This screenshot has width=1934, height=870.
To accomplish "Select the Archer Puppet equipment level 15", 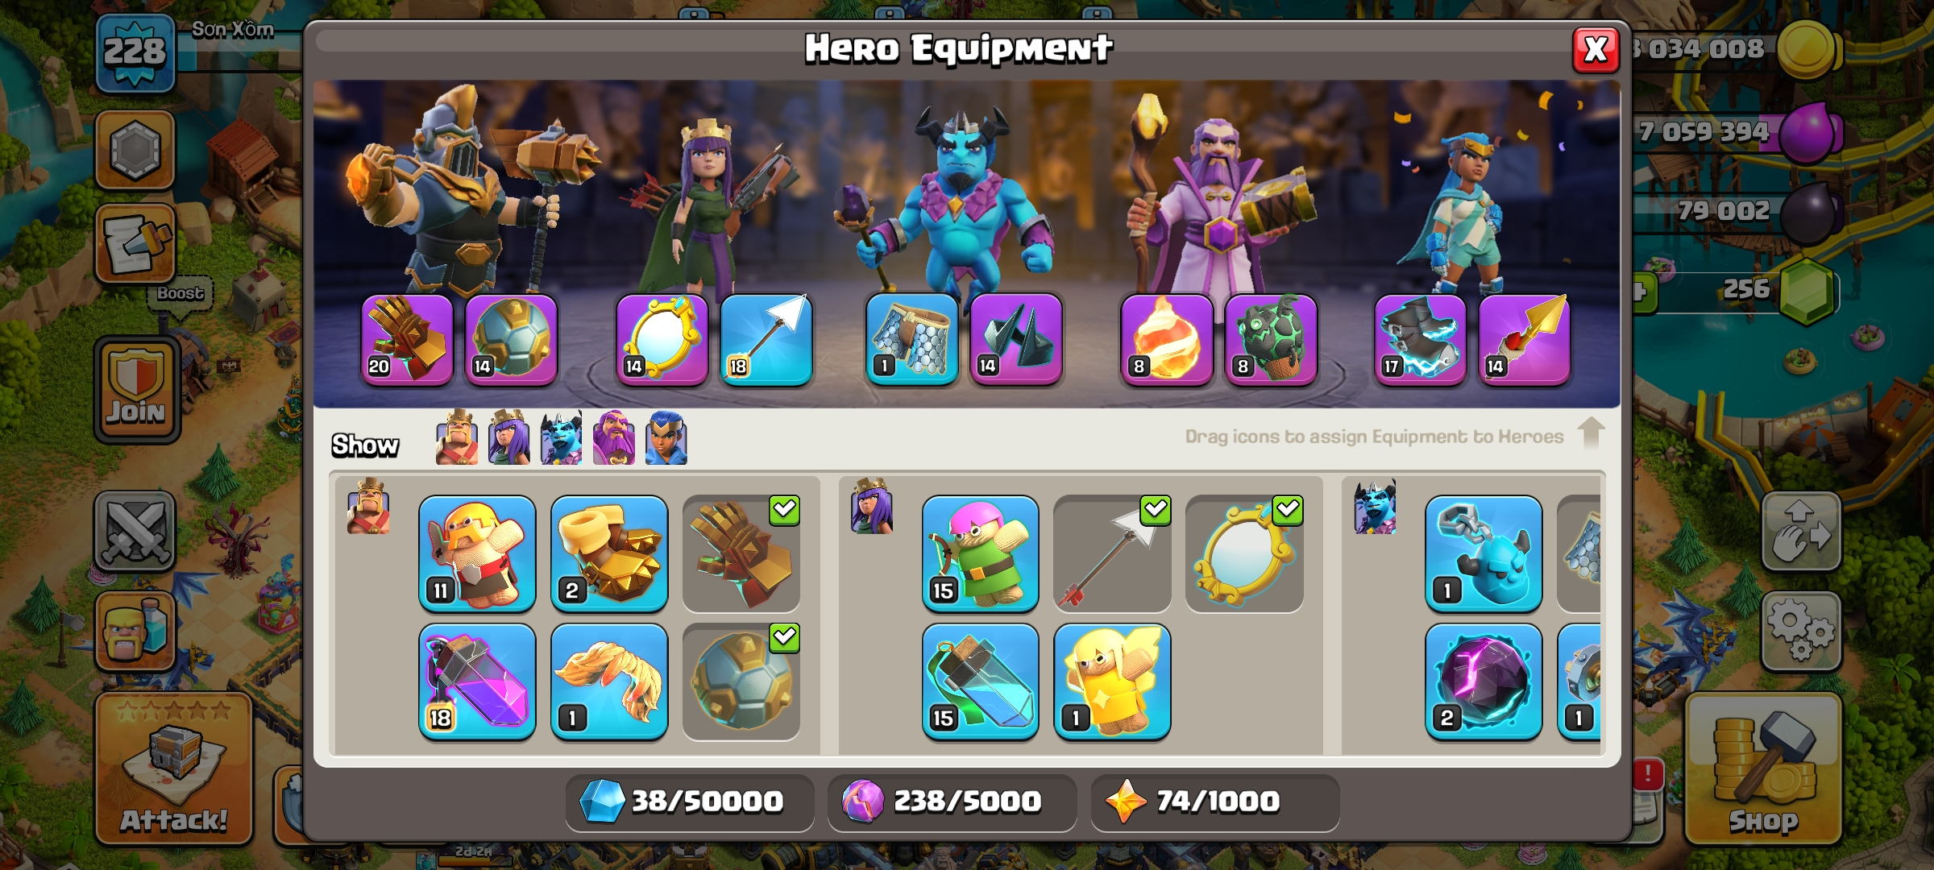I will 980,553.
